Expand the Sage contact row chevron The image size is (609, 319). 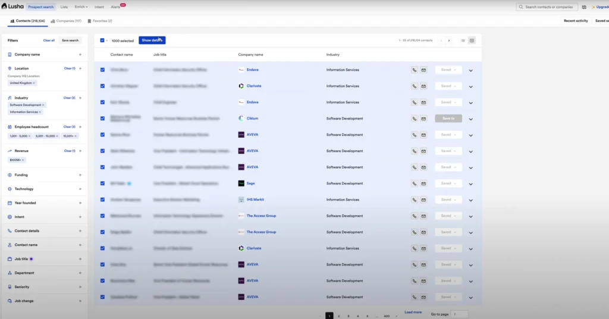click(x=471, y=184)
